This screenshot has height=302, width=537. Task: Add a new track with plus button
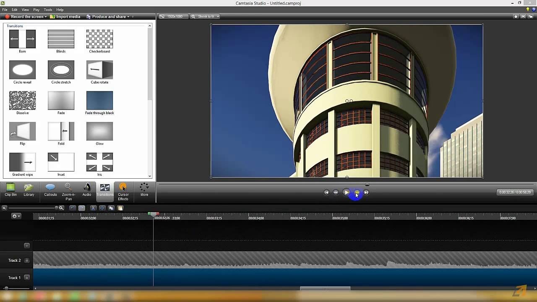pos(27,245)
